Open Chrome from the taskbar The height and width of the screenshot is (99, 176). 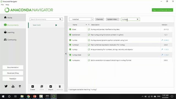[x=28, y=97]
